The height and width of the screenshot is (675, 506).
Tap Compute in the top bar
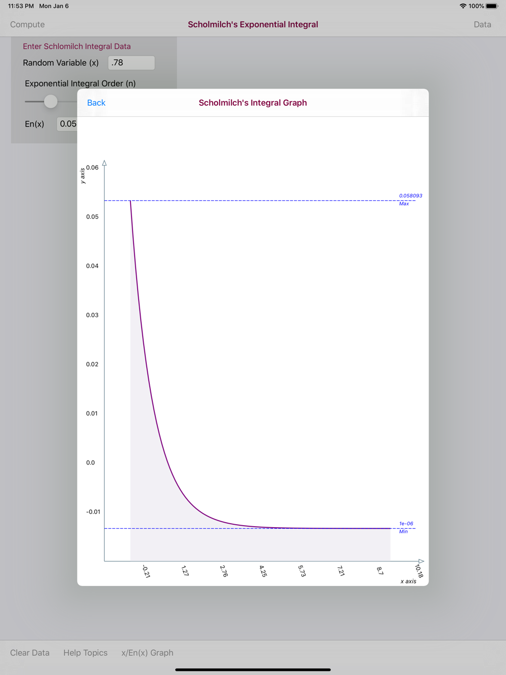[27, 24]
